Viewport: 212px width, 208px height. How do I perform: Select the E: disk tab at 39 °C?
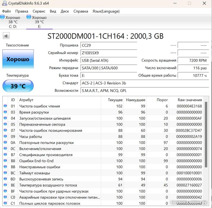(x=39, y=22)
